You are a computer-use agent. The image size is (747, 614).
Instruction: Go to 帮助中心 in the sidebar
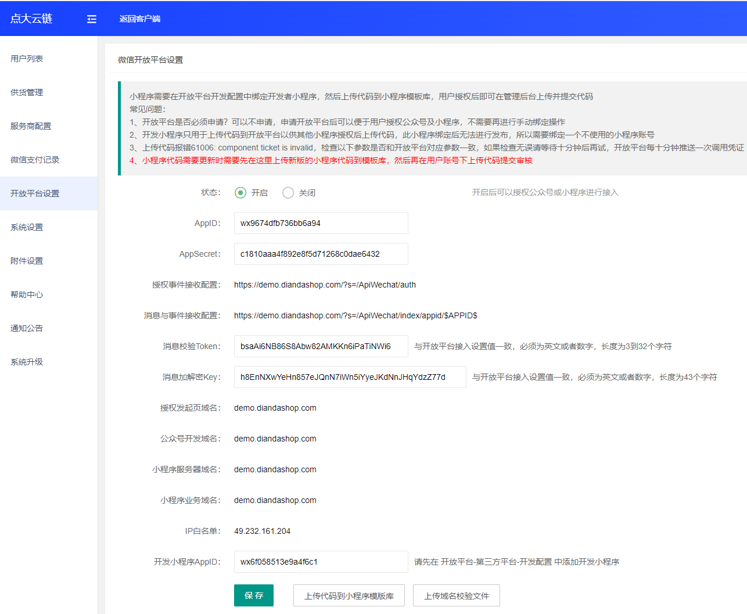pos(49,295)
